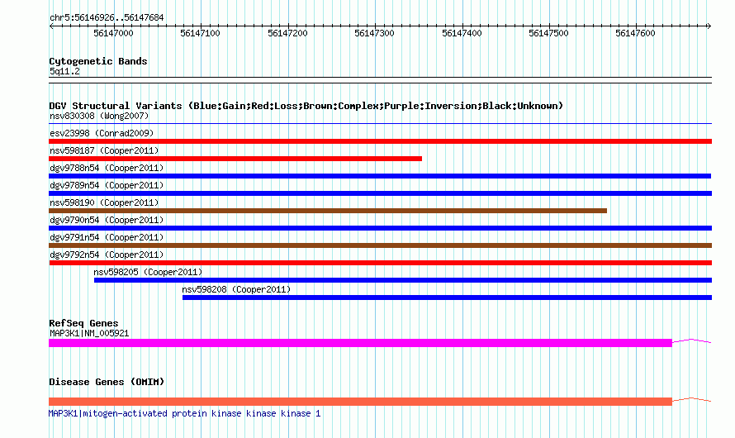Image resolution: width=735 pixels, height=438 pixels.
Task: Click the DGV Structural Variants track title
Action: click(x=306, y=106)
